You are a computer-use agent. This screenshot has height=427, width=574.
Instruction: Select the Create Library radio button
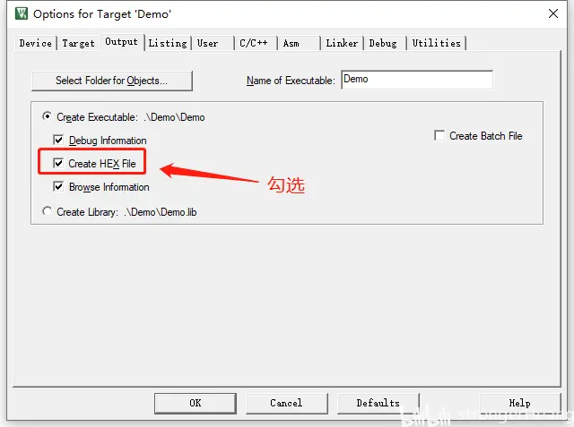pyautogui.click(x=47, y=211)
